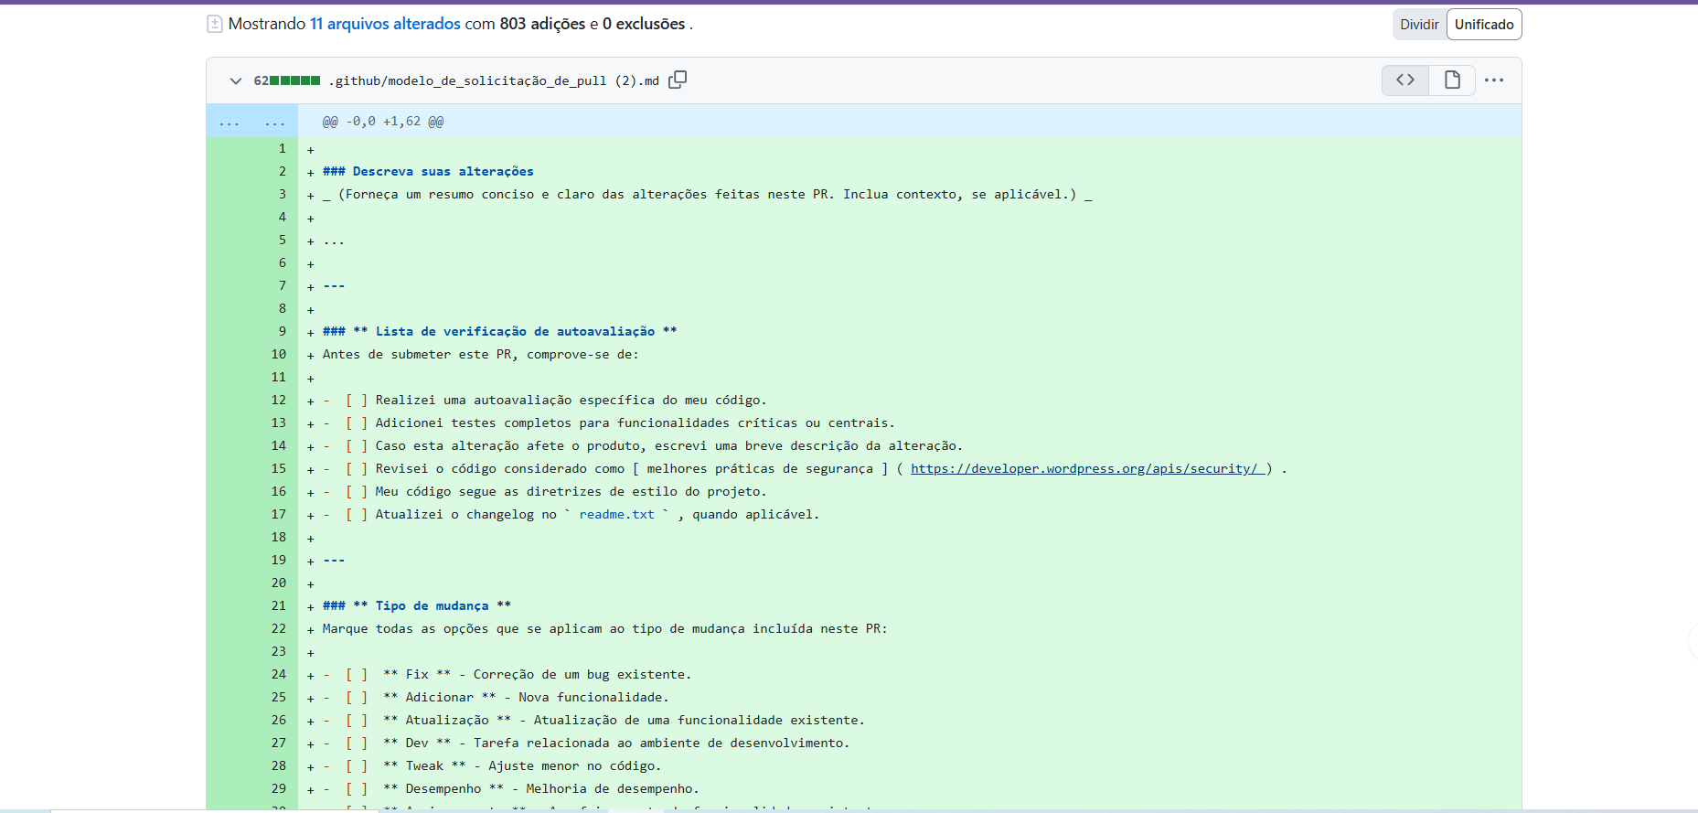This screenshot has width=1698, height=813.
Task: Click the 'readme.txt' code text
Action: [617, 514]
